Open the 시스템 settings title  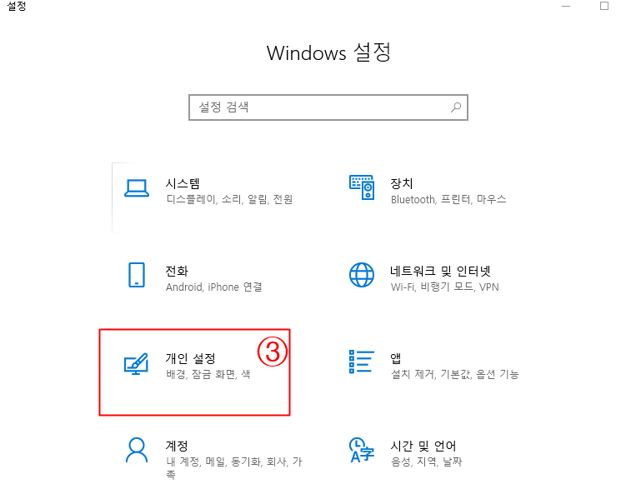pos(183,183)
